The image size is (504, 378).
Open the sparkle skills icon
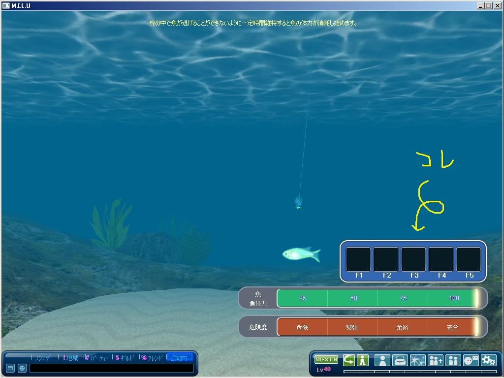[418, 360]
